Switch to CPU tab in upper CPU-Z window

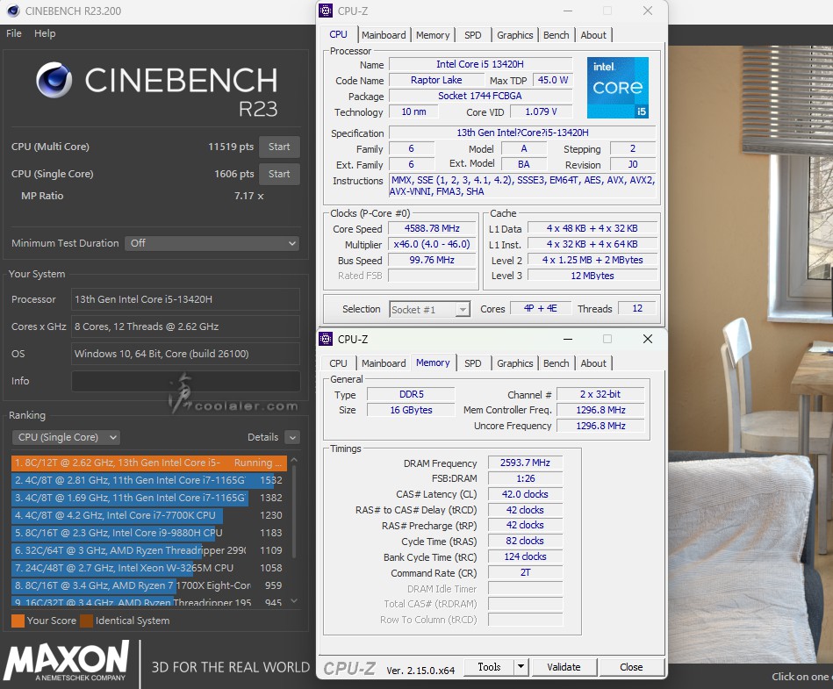[339, 34]
